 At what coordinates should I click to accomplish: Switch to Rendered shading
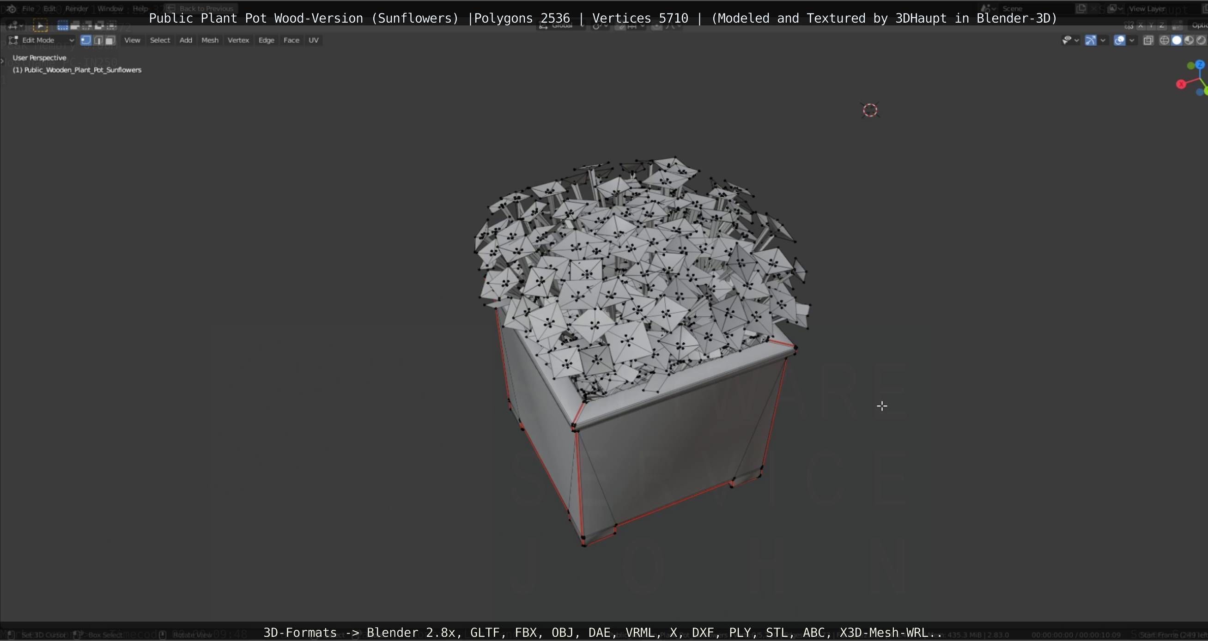tap(1201, 40)
